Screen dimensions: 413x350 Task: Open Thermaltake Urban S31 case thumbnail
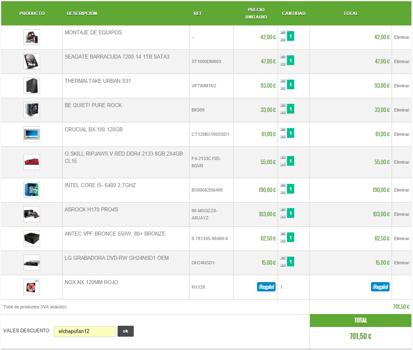point(32,86)
